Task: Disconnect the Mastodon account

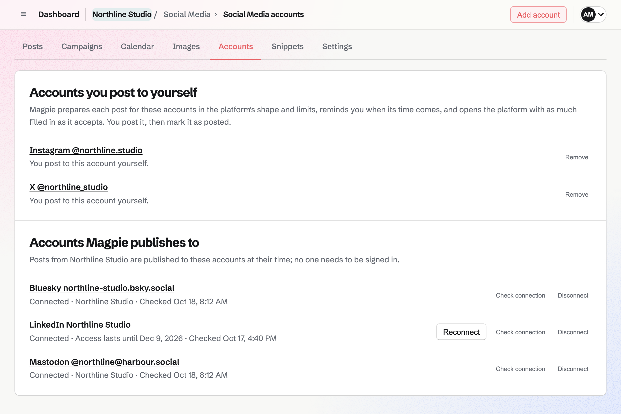Action: 573,369
